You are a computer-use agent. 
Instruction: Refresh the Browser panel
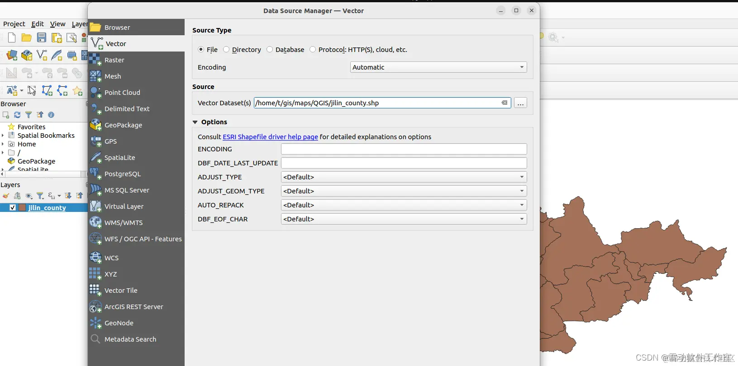click(x=17, y=115)
